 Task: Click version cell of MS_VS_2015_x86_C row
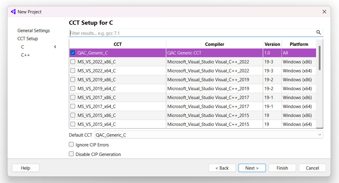pos(272,115)
